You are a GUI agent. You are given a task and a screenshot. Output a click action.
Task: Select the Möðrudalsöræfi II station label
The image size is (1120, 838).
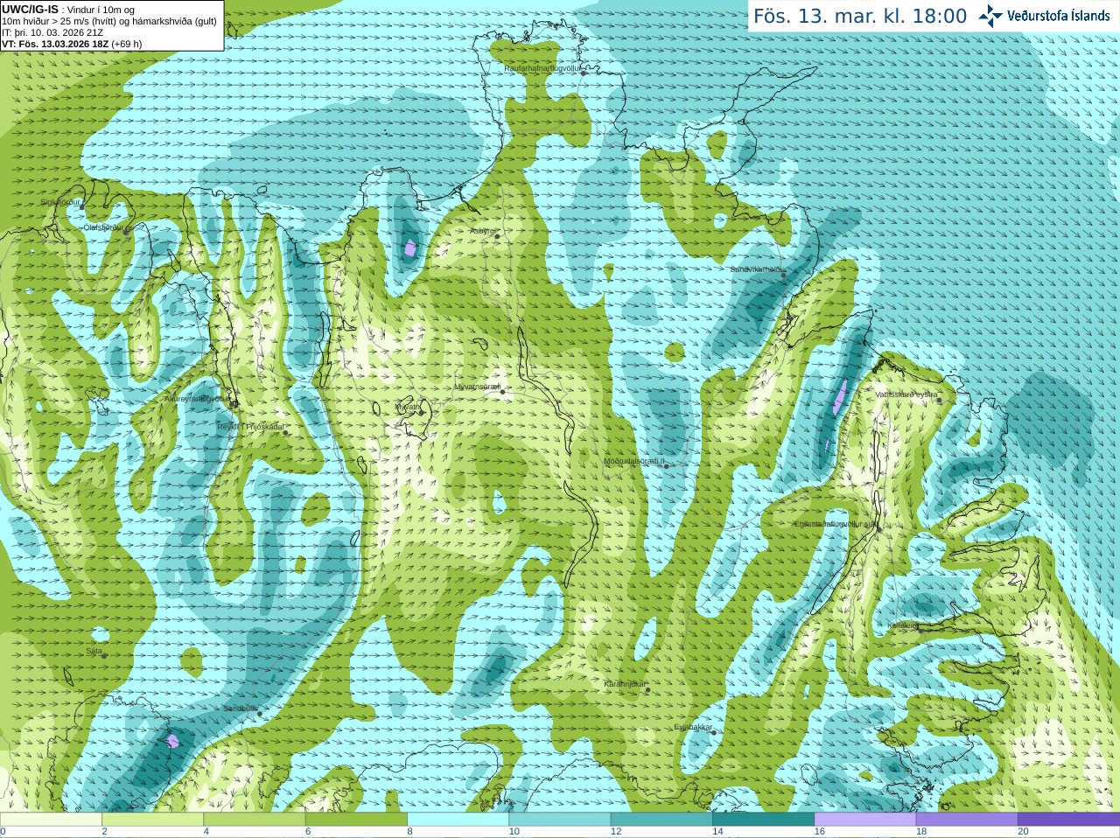634,461
